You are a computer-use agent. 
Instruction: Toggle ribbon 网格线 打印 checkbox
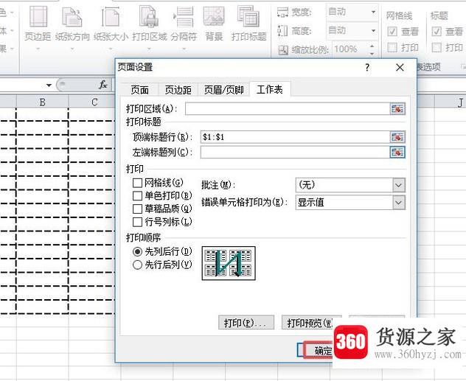tap(392, 47)
